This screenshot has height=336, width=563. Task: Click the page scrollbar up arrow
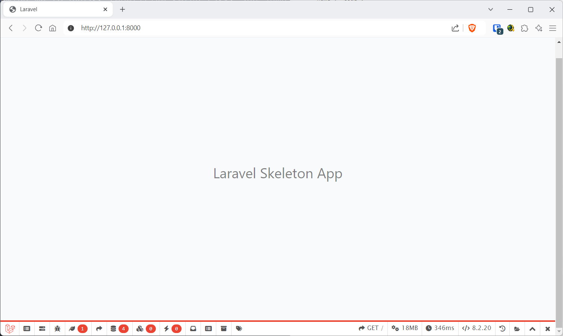pyautogui.click(x=559, y=42)
